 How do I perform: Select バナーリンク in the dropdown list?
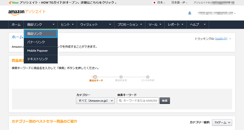pos(41,42)
